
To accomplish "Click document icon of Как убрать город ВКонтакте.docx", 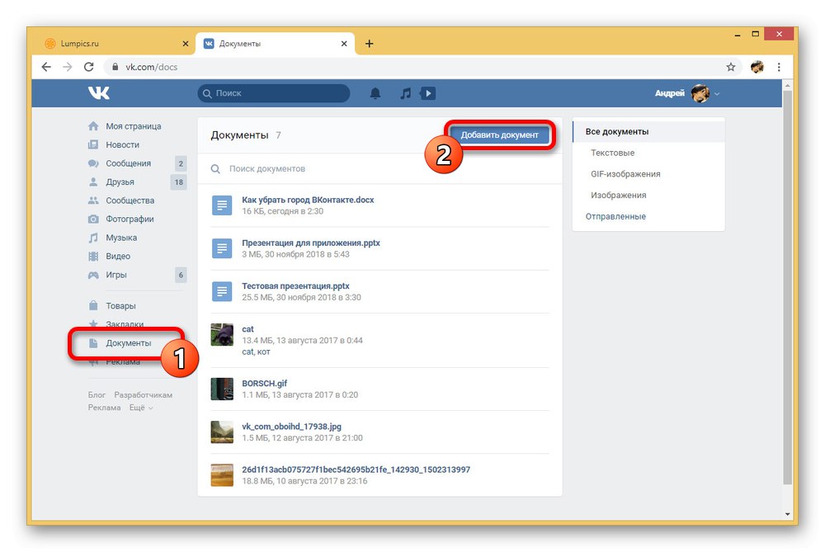I will click(x=222, y=205).
